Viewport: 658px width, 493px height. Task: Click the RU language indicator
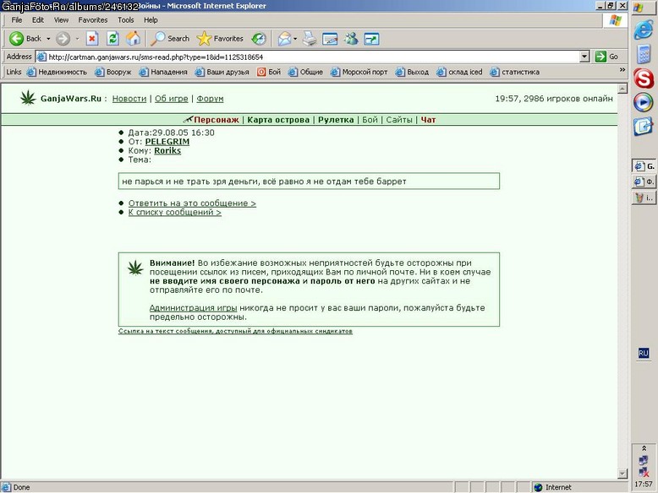(644, 353)
